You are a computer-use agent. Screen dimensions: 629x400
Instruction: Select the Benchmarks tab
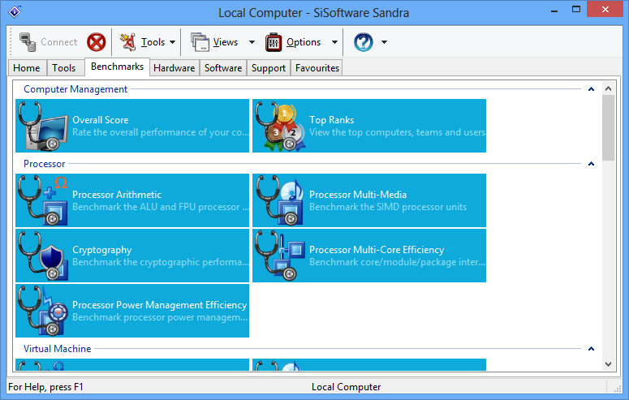pos(117,67)
